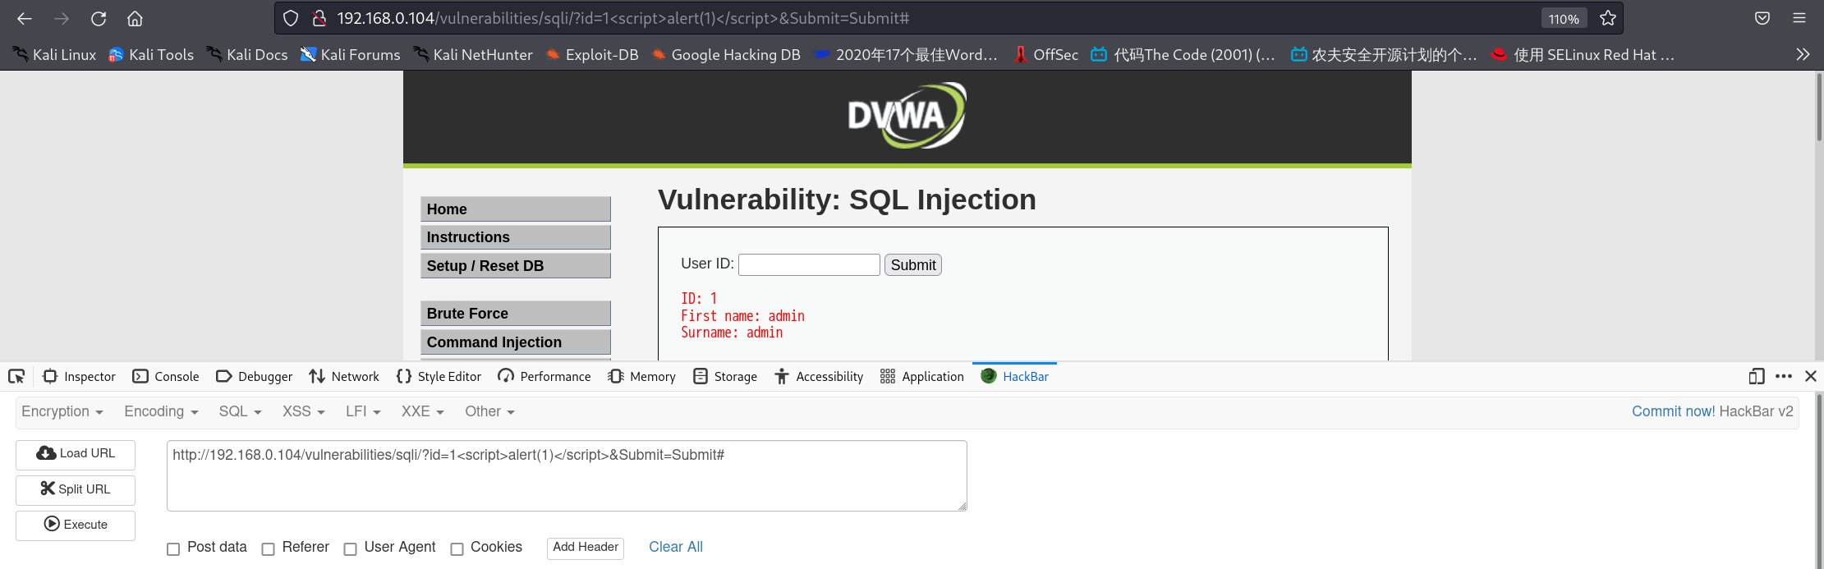Viewport: 1824px width, 569px height.
Task: Click the User ID input field
Action: pyautogui.click(x=809, y=264)
